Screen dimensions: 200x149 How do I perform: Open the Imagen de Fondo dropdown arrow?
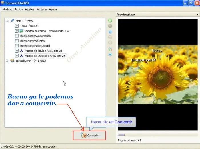tap(17, 31)
